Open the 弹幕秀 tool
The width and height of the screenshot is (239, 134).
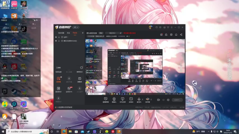tap(79, 80)
